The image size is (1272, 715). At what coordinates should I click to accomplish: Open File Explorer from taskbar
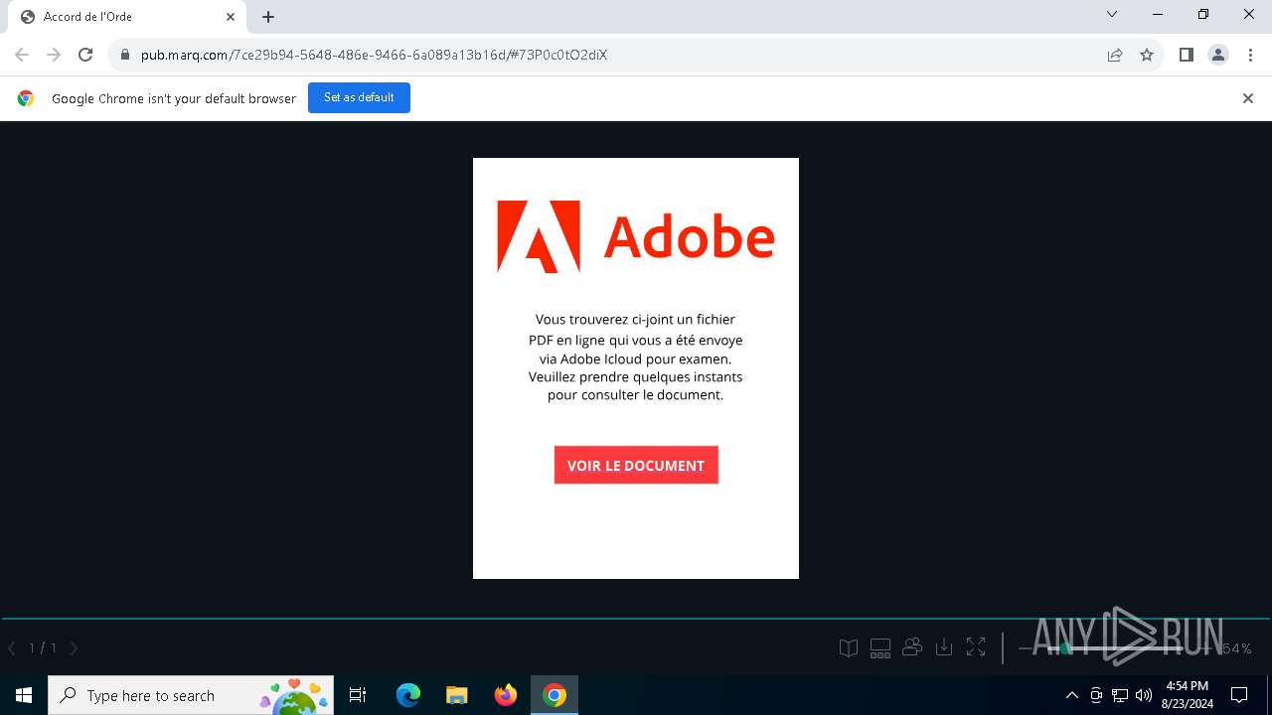[x=457, y=695]
